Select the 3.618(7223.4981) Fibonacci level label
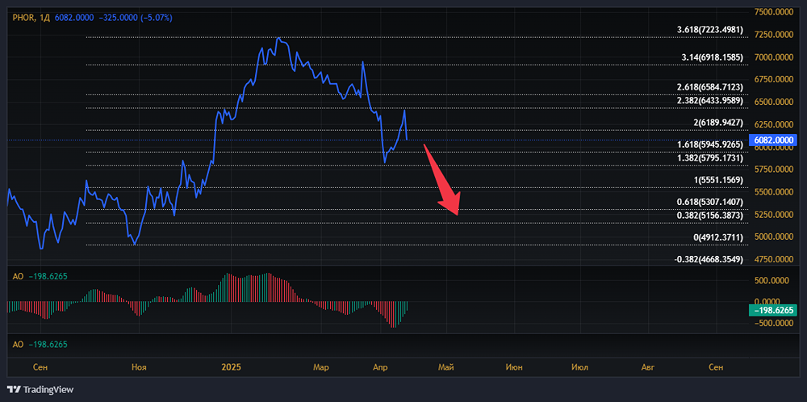This screenshot has height=402, width=807. tap(709, 30)
